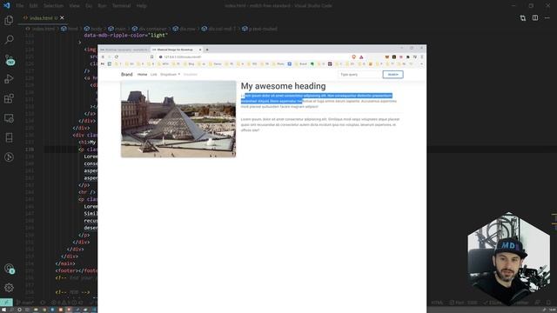
Task: Open the View menu in VS Code
Action: click(x=74, y=6)
